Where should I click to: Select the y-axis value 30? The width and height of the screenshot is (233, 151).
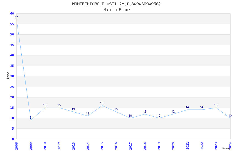point(12,76)
